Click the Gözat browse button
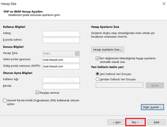The image size is (167, 127). tap(154, 85)
